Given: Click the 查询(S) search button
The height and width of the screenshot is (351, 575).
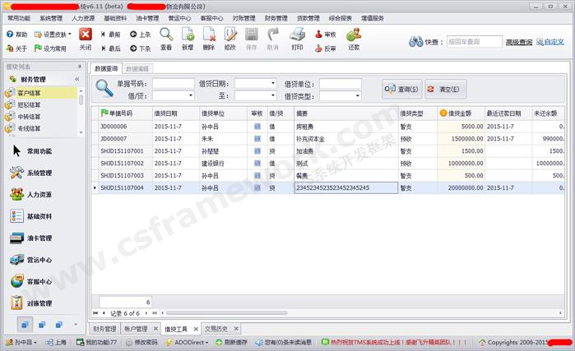Looking at the screenshot, I should click(x=401, y=89).
